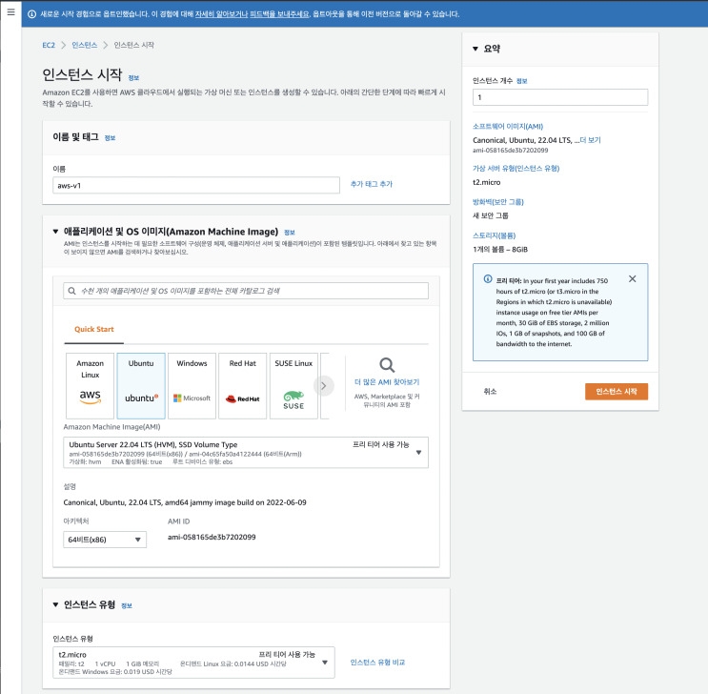Open the 64비트(x86) architecture dropdown
The width and height of the screenshot is (708, 694).
[105, 540]
